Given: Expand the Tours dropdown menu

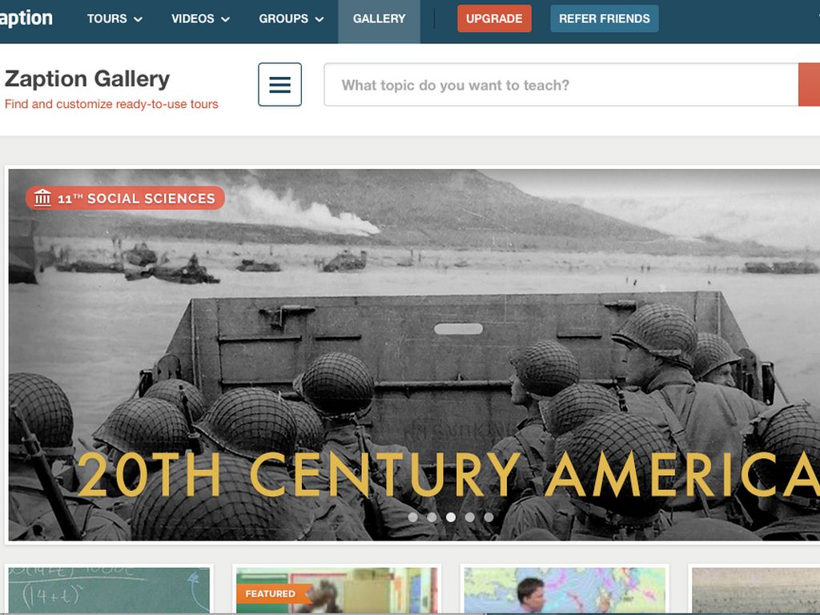Looking at the screenshot, I should coord(115,19).
